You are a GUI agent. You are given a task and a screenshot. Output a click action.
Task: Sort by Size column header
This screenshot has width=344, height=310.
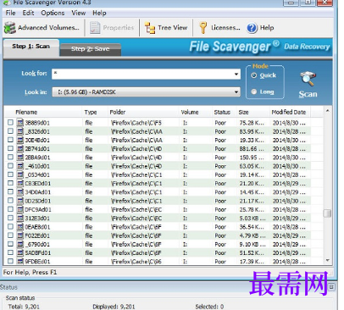(243, 112)
